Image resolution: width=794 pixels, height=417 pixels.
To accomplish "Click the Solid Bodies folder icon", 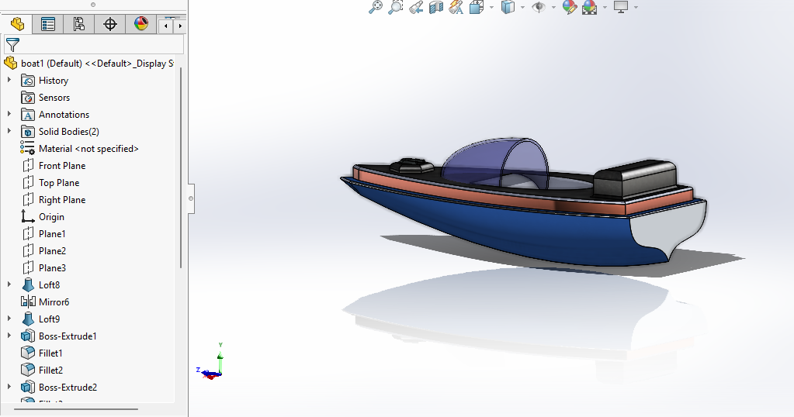I will [28, 132].
